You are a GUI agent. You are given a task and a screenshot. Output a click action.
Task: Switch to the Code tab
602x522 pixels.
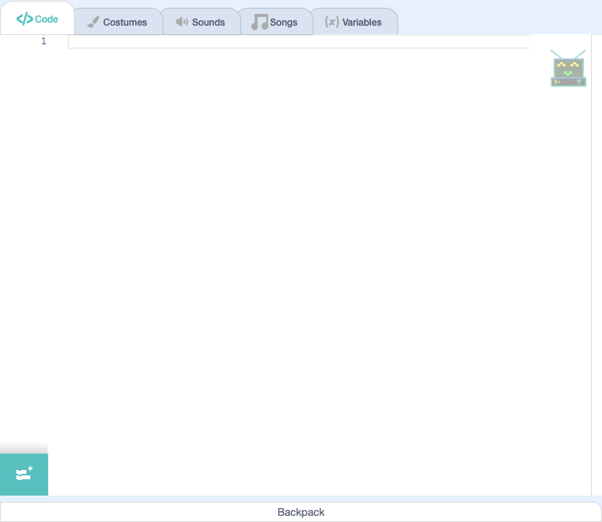tap(37, 19)
